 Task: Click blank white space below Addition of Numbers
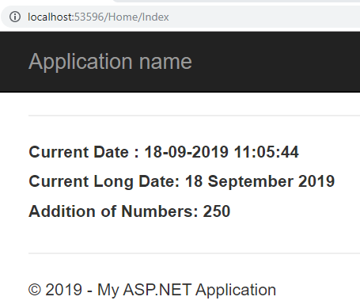point(184,236)
